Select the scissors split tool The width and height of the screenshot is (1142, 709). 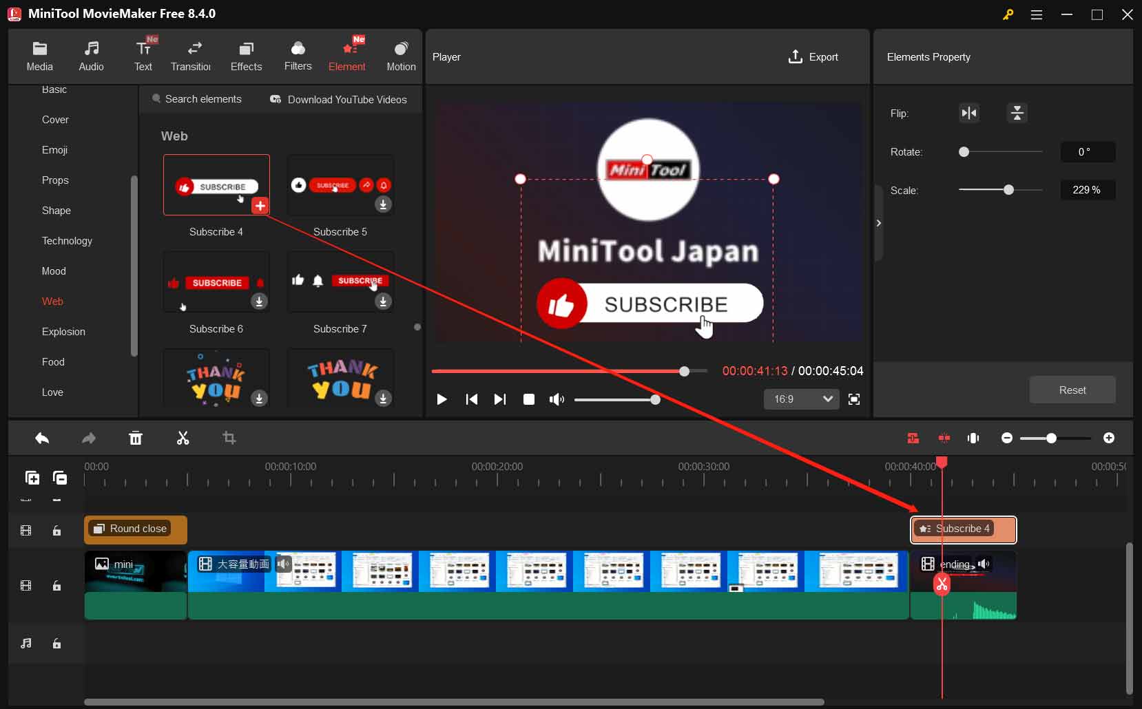(183, 438)
